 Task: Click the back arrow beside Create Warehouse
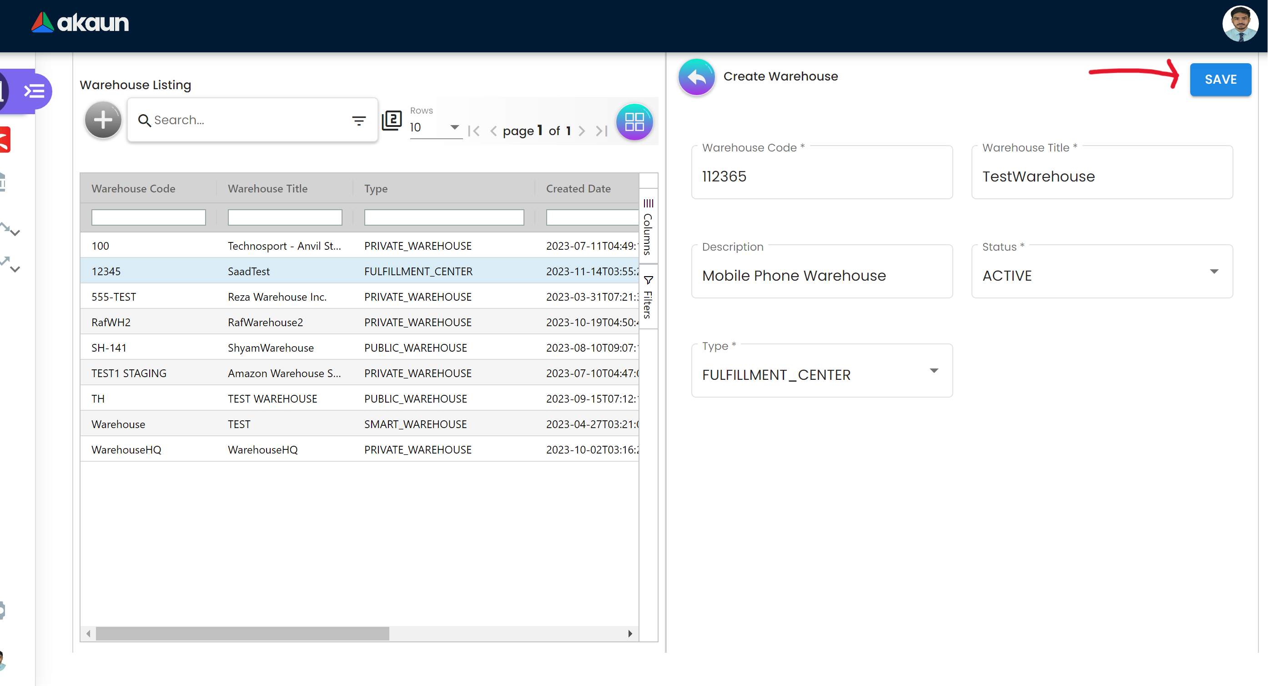(696, 77)
